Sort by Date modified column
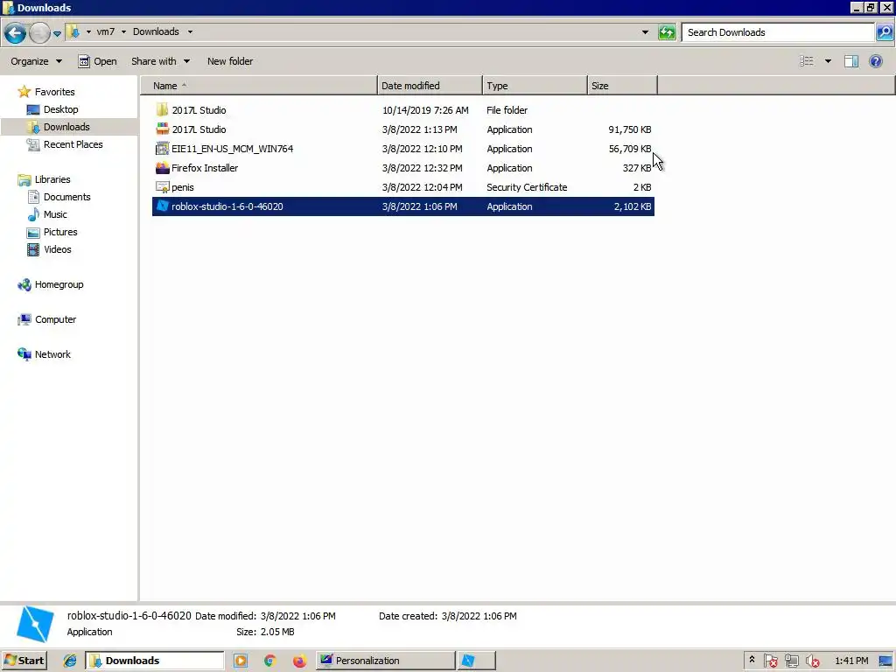The height and width of the screenshot is (672, 896). point(430,86)
